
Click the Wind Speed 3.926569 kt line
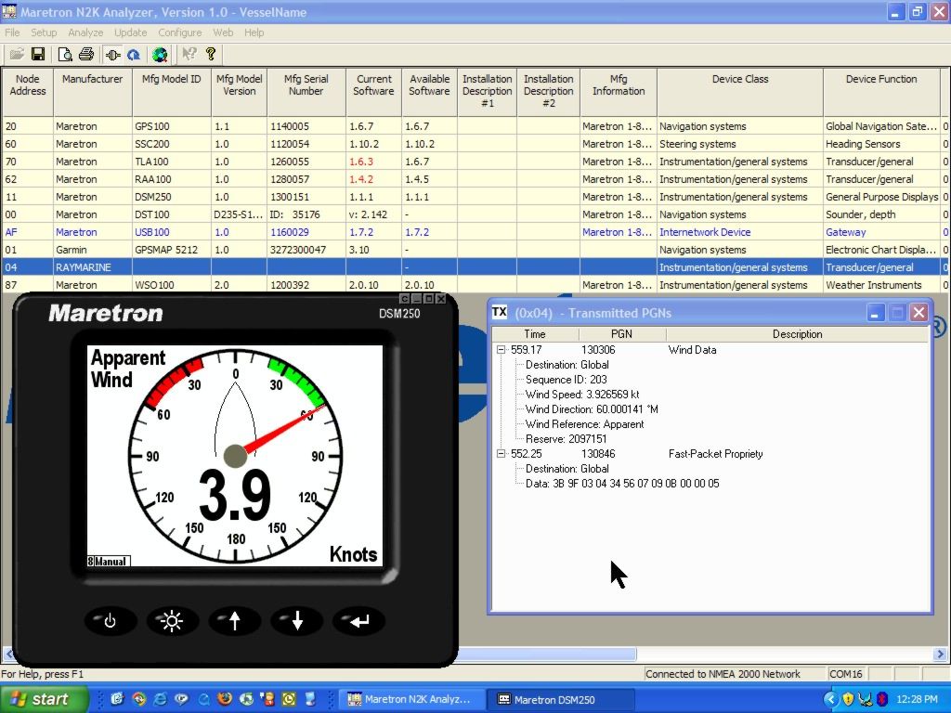coord(582,394)
